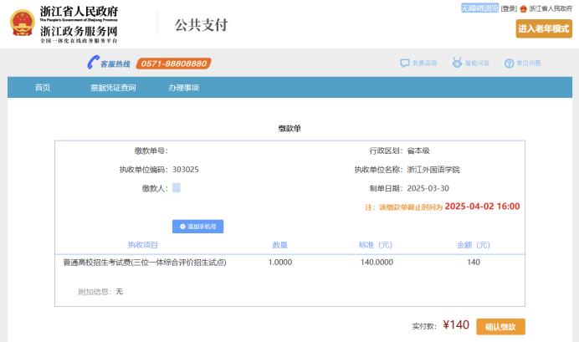Click the 常见问题 question mark icon
Screen dimensions: 579x342
(x=509, y=63)
